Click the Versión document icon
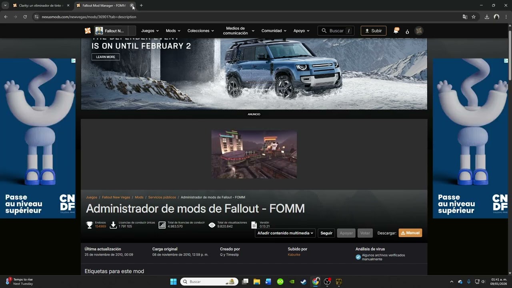The image size is (512, 288). click(x=254, y=225)
